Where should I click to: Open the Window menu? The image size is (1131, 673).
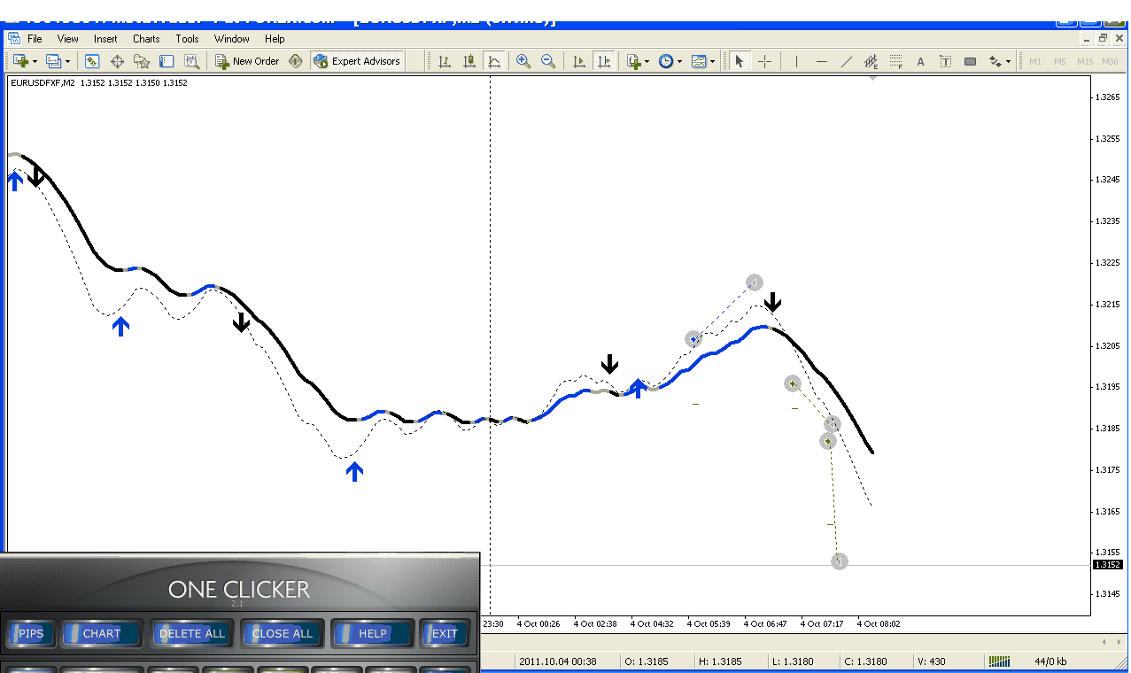232,39
